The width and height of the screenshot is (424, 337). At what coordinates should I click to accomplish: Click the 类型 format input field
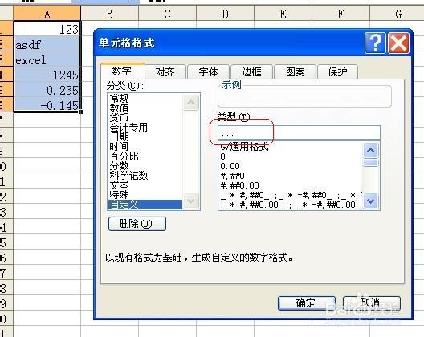pyautogui.click(x=299, y=132)
